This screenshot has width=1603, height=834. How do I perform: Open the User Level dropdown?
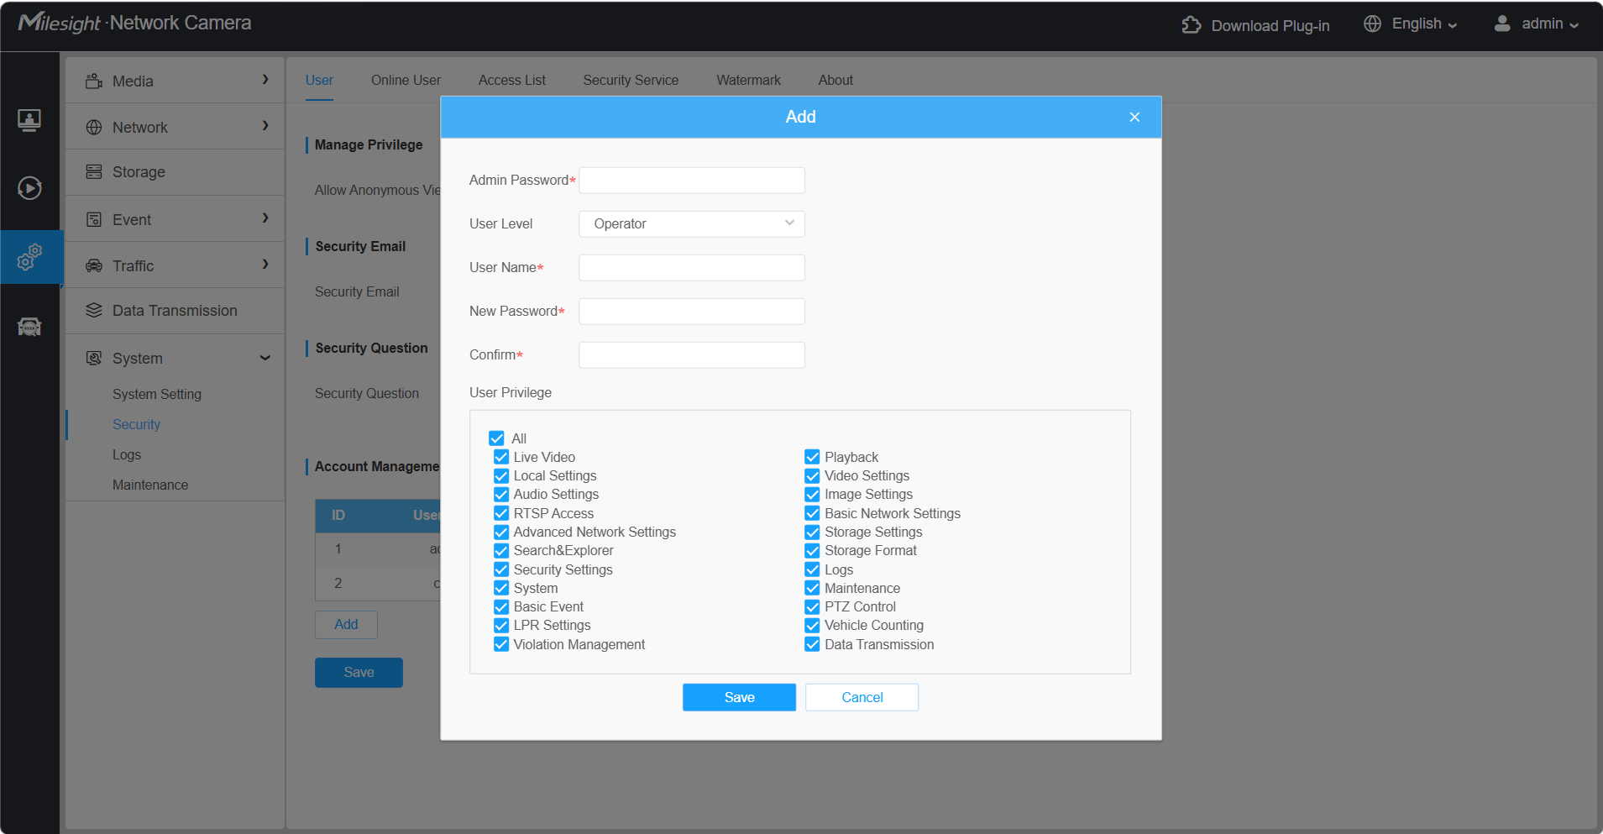692,224
